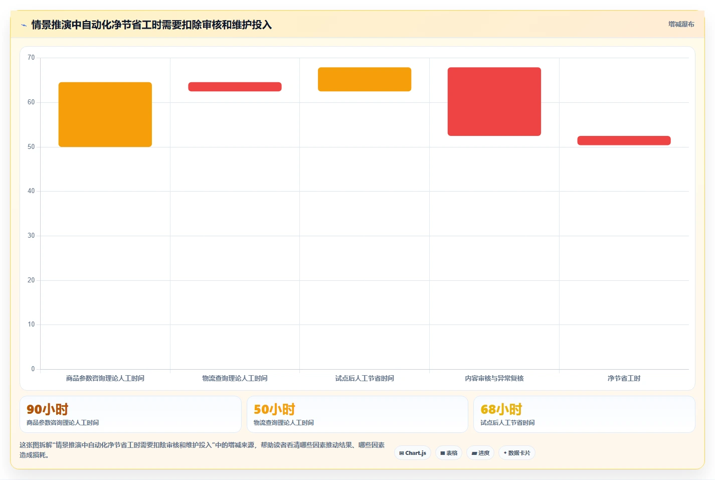Image resolution: width=715 pixels, height=480 pixels.
Task: Click the y-axis value 70
Action: [x=31, y=58]
